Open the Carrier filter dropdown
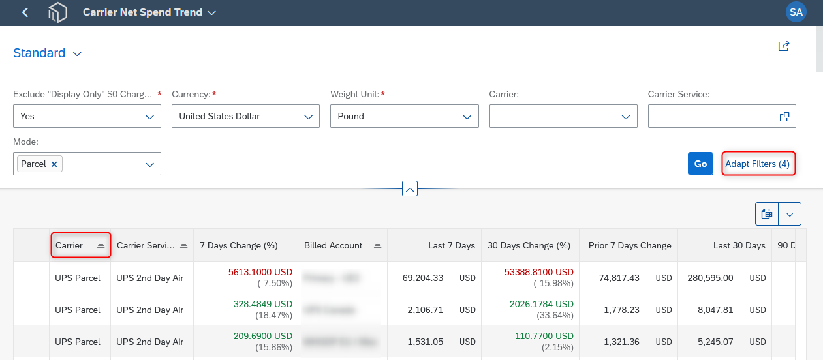The width and height of the screenshot is (823, 360). (x=625, y=117)
